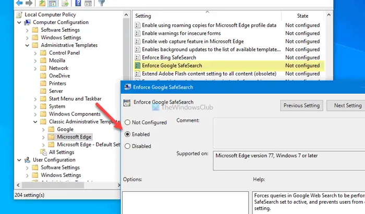Select the Disabled radio button

click(127, 146)
